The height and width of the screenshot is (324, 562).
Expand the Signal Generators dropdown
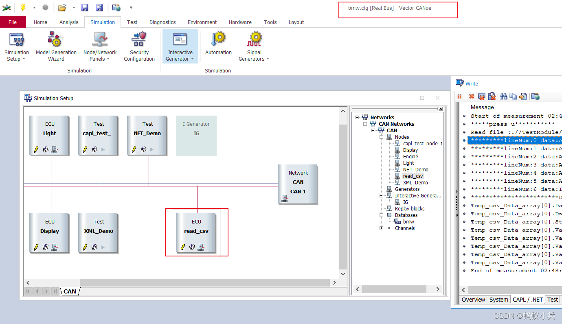(x=268, y=59)
